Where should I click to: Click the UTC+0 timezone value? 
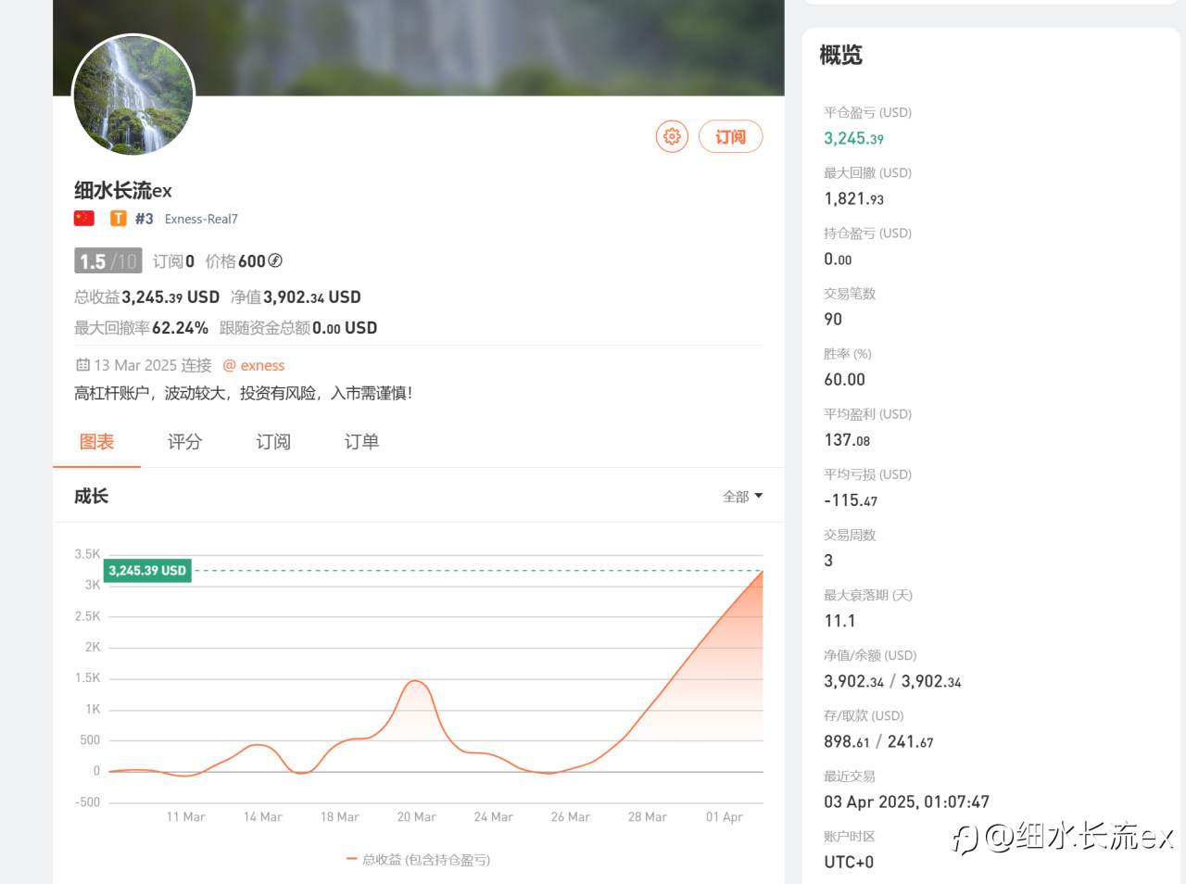tap(849, 862)
